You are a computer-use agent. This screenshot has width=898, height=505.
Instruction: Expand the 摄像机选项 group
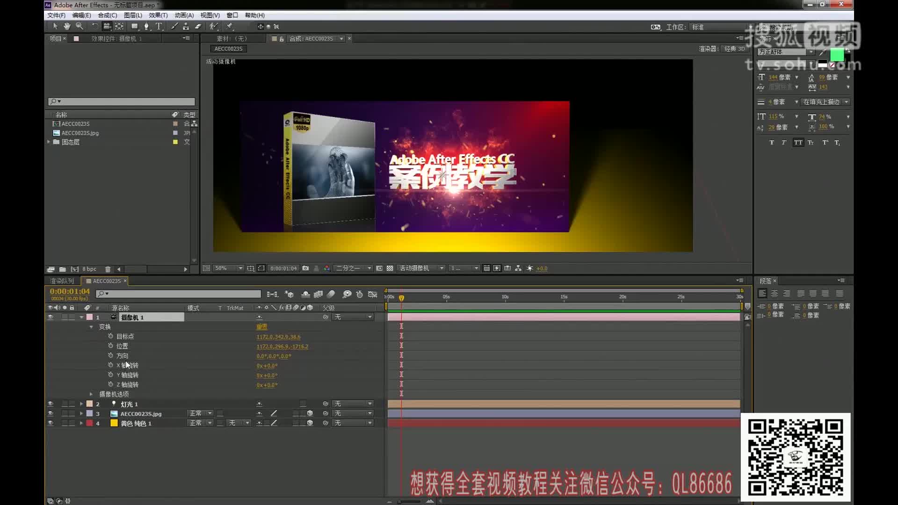point(91,394)
